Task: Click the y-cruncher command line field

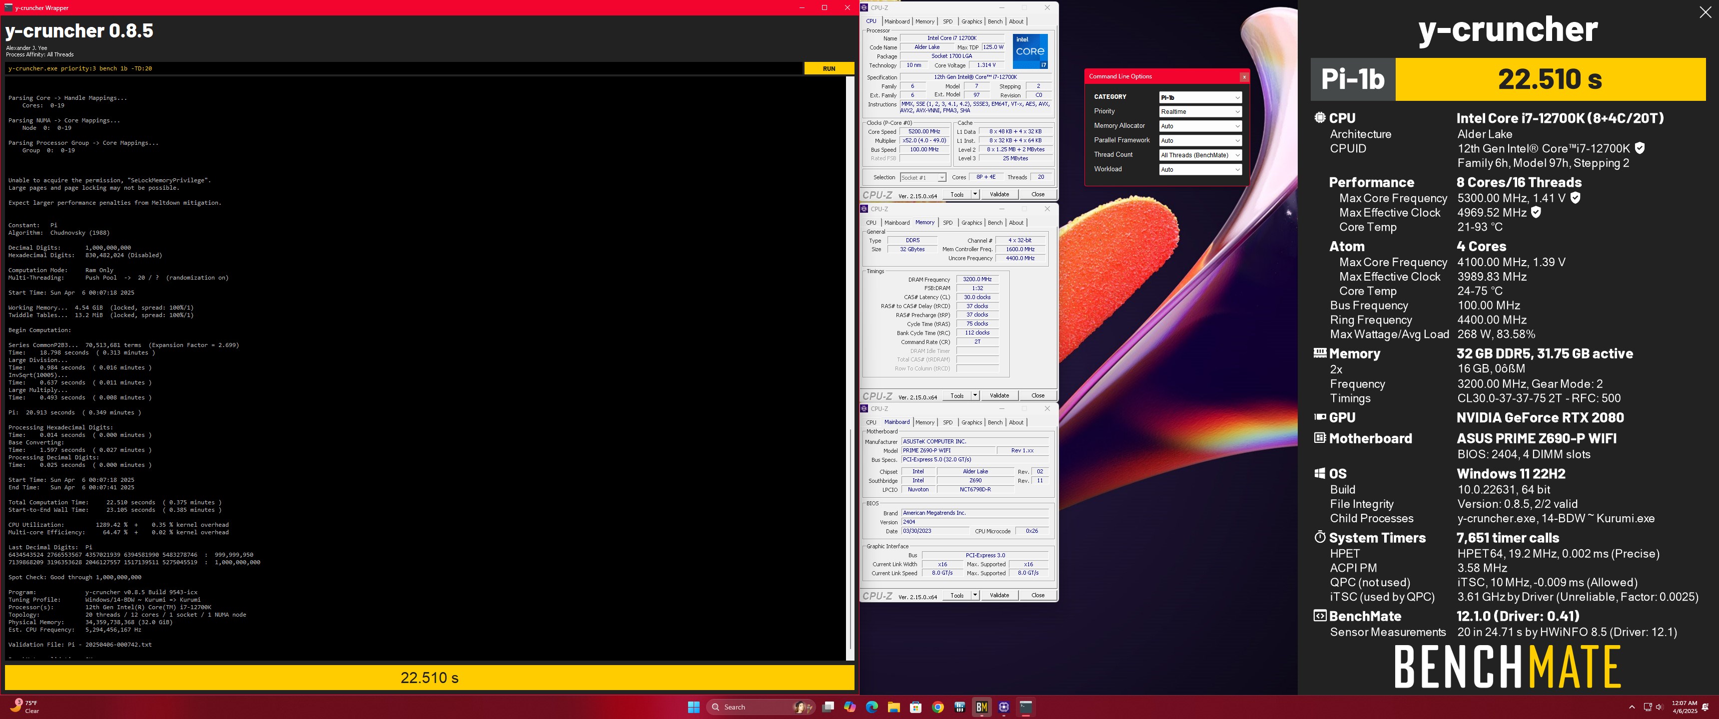Action: [403, 68]
